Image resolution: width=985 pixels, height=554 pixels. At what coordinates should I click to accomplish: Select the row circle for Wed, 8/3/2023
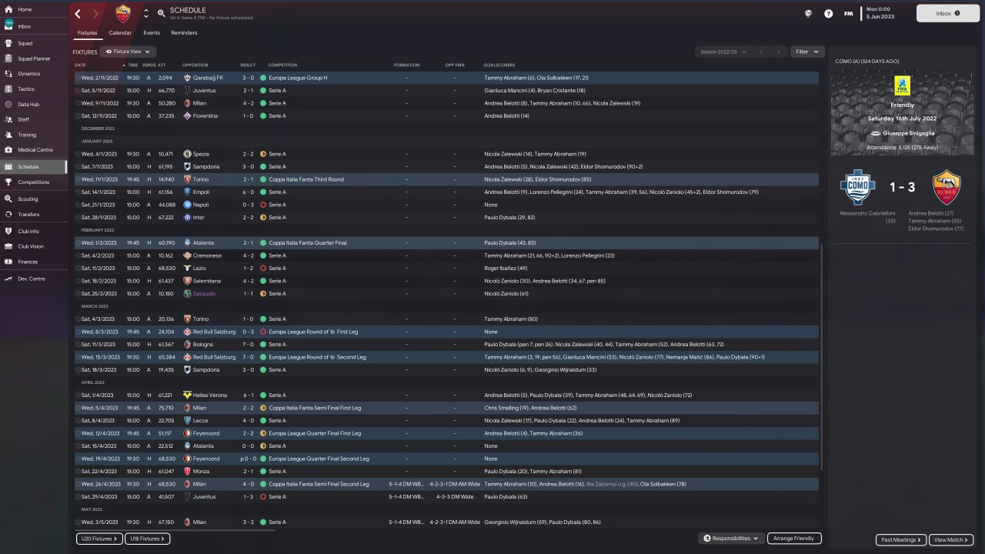tap(78, 332)
